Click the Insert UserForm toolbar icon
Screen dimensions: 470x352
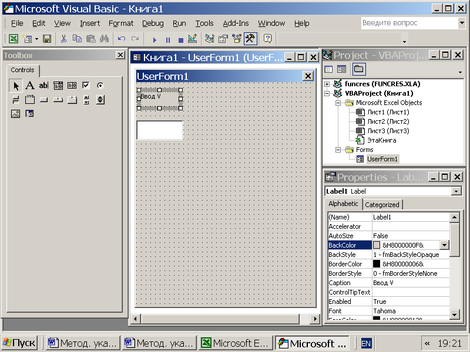point(28,39)
